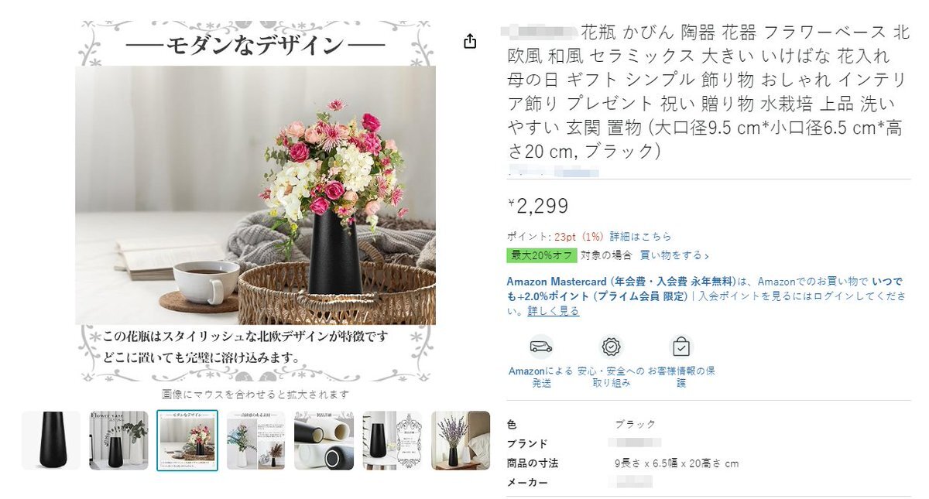The height and width of the screenshot is (499, 929).
Task: Select the thumbnail of lying black and white vases
Action: [324, 440]
